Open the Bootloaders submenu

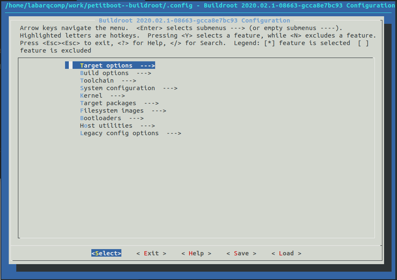click(112, 118)
